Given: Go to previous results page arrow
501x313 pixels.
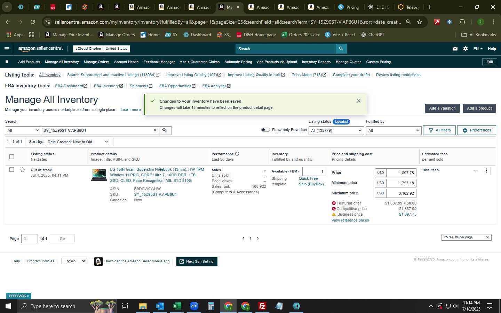Looking at the screenshot, I should (243, 238).
